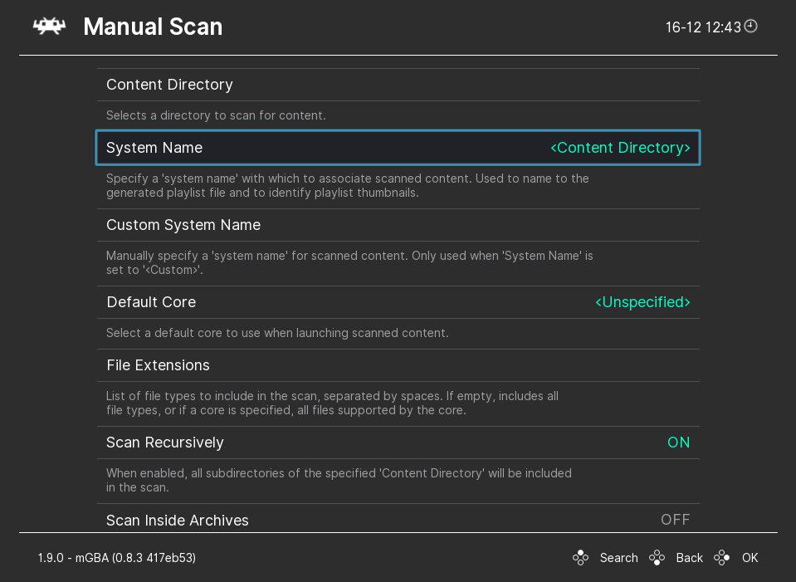Image resolution: width=796 pixels, height=582 pixels.
Task: Click the OK gamepad button icon
Action: coord(723,558)
